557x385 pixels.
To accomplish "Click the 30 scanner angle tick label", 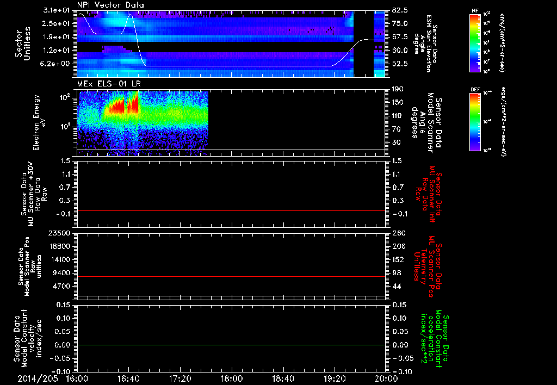I will (396, 142).
